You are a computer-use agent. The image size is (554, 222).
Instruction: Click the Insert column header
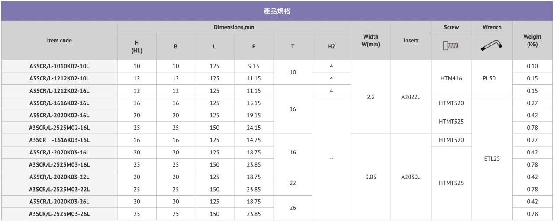[411, 41]
